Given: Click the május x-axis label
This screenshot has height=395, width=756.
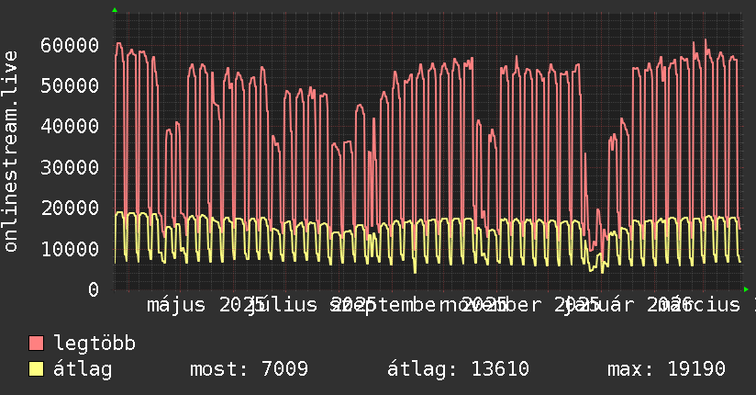Looking at the screenshot, I should [x=176, y=305].
